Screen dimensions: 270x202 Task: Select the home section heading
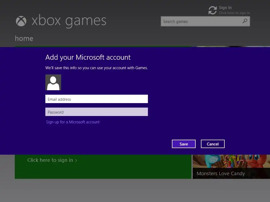coord(24,38)
